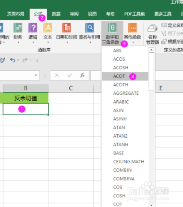Select ARABIC from the function list
183x207 pixels.
[x=125, y=102]
